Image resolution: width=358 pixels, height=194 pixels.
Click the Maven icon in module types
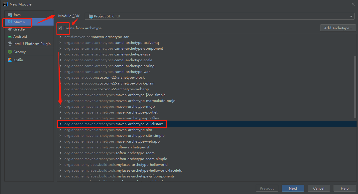coord(10,22)
